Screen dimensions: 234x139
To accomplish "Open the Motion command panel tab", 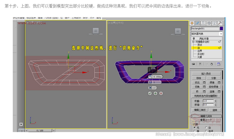I will tap(209, 23).
